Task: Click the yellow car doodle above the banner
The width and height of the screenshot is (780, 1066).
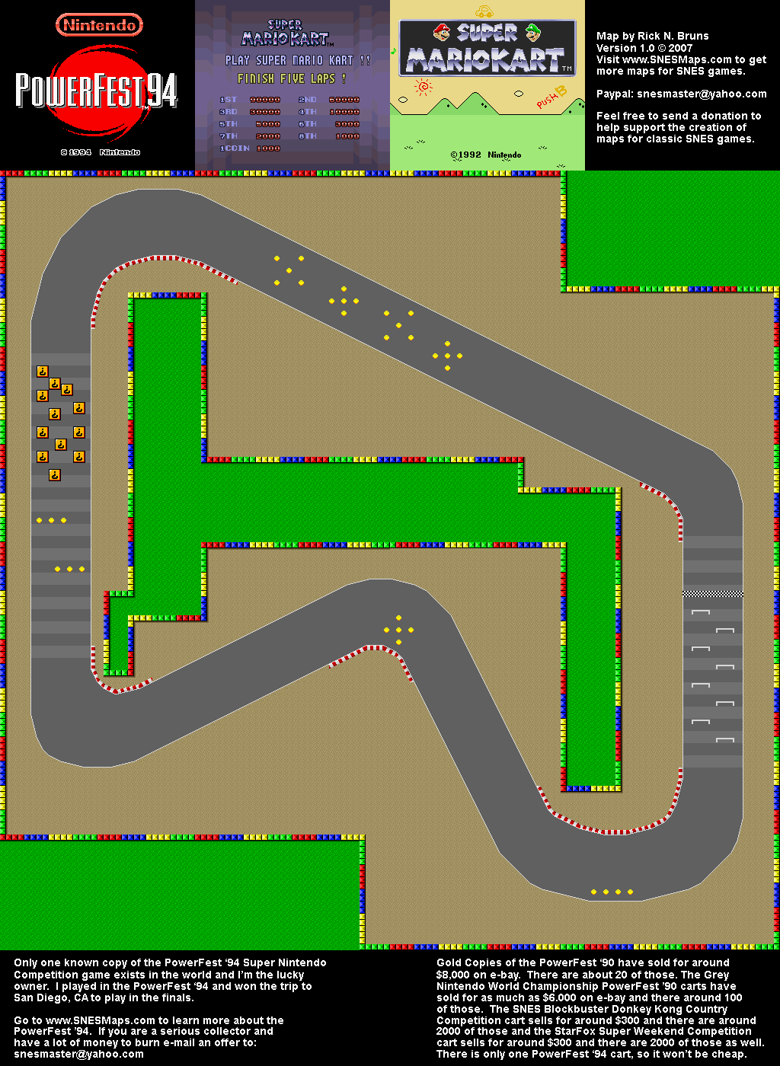Action: [484, 11]
